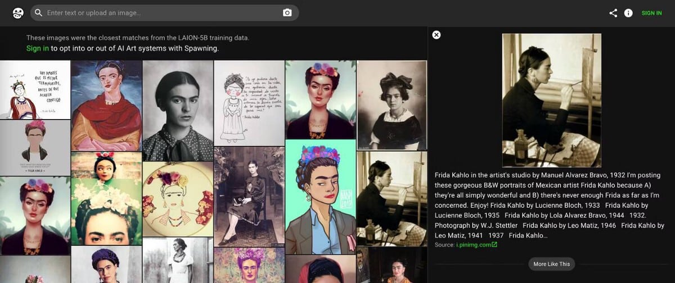
Task: Close the image detail panel
Action: (x=436, y=35)
